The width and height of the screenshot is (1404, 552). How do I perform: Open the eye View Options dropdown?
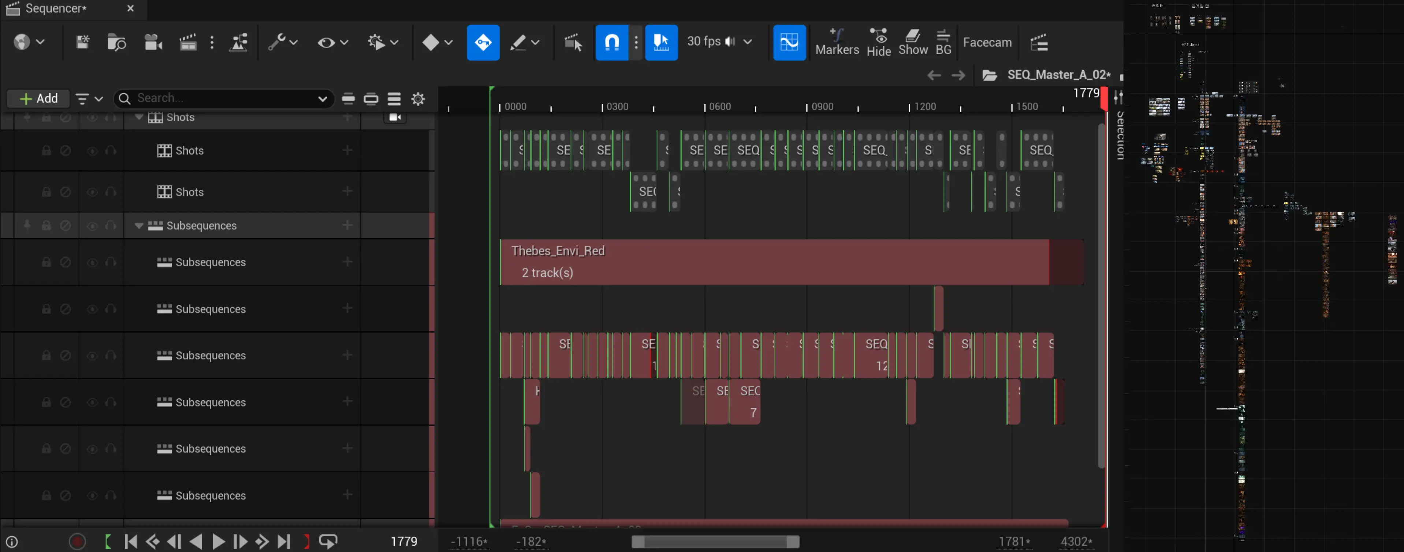332,42
